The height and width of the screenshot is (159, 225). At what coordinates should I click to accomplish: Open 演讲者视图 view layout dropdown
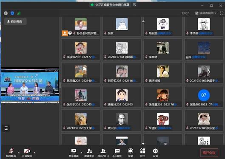point(205,13)
